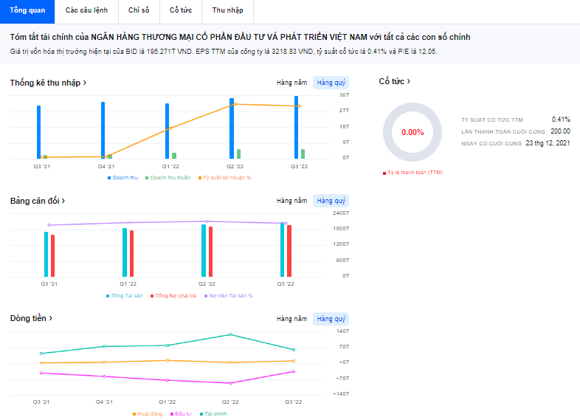
Task: Open Thống kê thu nhập section link
Action: pos(48,83)
